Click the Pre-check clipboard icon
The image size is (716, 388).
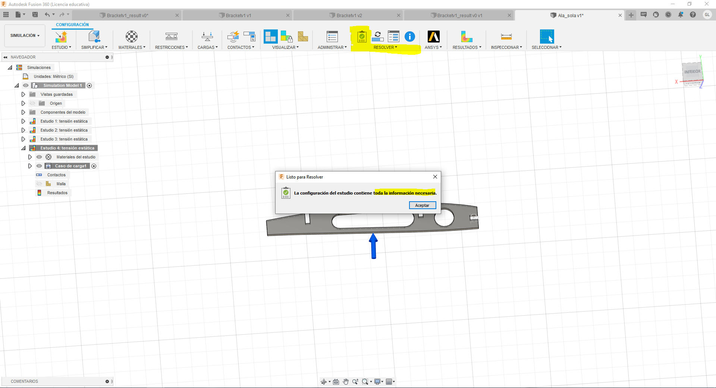pos(362,37)
